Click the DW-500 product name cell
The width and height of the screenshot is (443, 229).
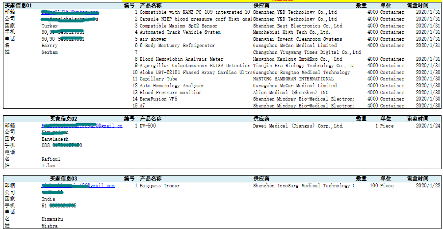tap(148, 126)
